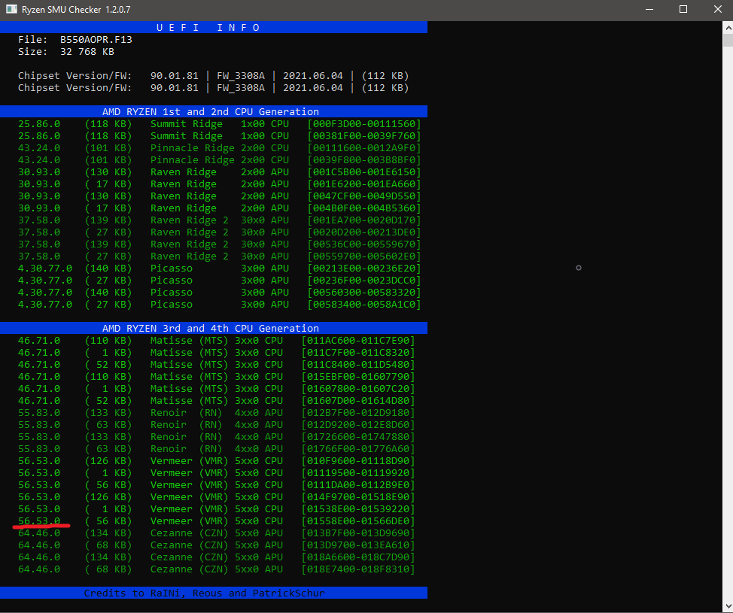
Task: Click address range [00213E00-00236E20]
Action: (364, 269)
